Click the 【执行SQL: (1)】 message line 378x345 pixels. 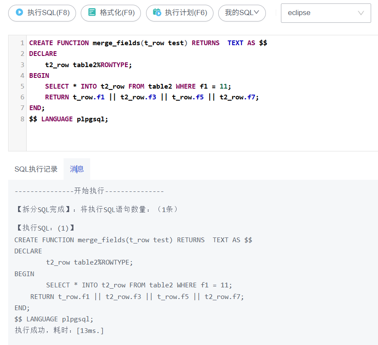45,228
